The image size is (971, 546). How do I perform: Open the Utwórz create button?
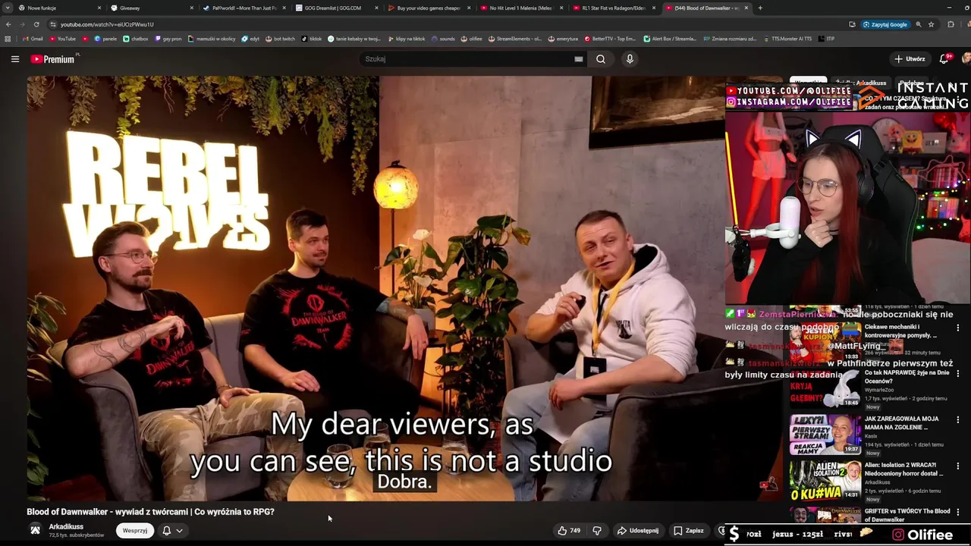click(910, 59)
